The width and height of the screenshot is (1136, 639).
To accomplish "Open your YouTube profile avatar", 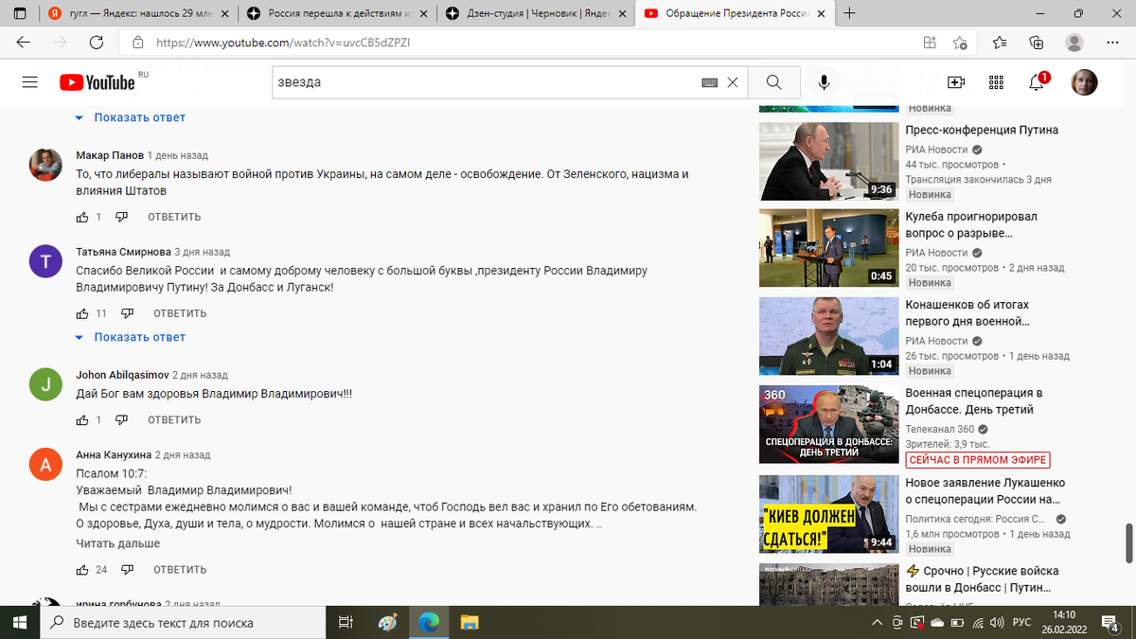I will [1084, 82].
